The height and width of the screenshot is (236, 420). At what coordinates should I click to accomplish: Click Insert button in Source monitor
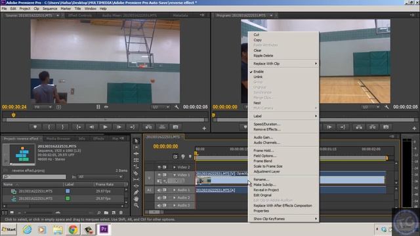click(x=148, y=127)
